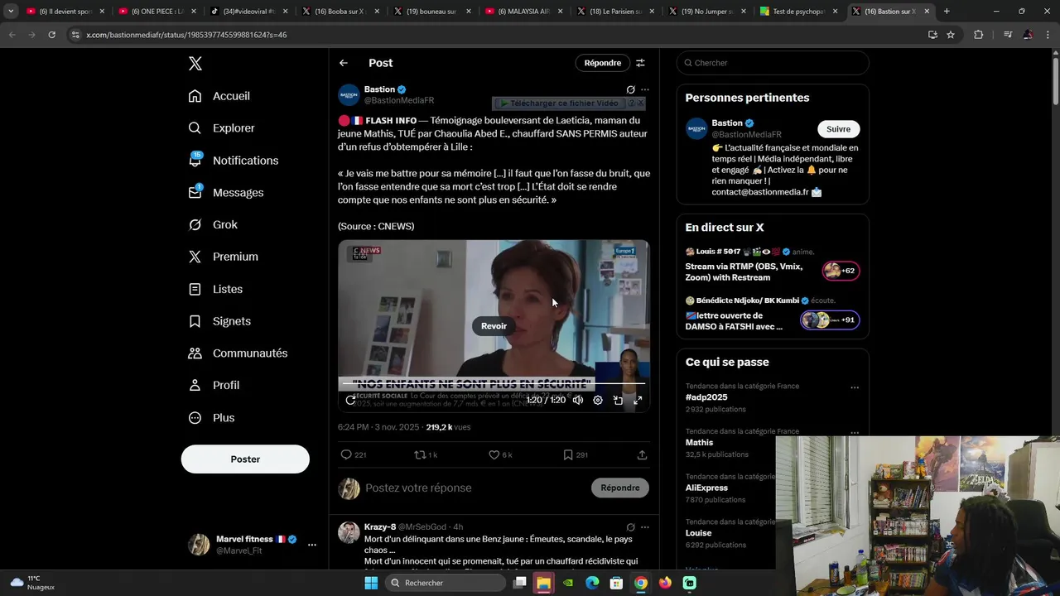Click Grok icon on Krazy-8's reply
The image size is (1060, 596).
point(630,527)
